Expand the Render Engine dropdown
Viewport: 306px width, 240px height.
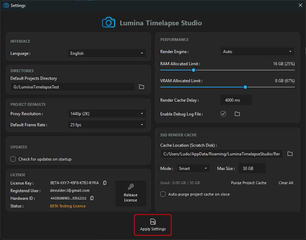pyautogui.click(x=257, y=52)
